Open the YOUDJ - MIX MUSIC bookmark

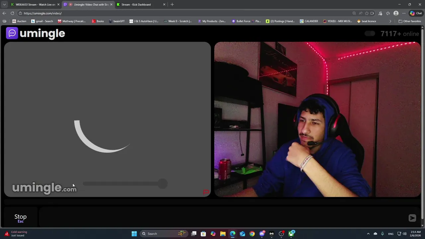click(x=338, y=21)
